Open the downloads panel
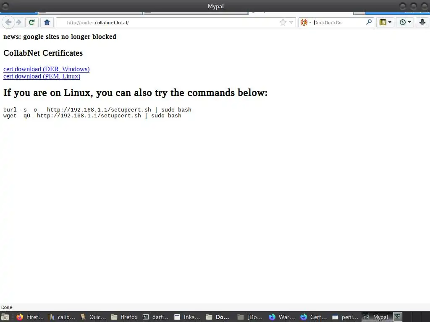This screenshot has height=322, width=430. tap(422, 22)
